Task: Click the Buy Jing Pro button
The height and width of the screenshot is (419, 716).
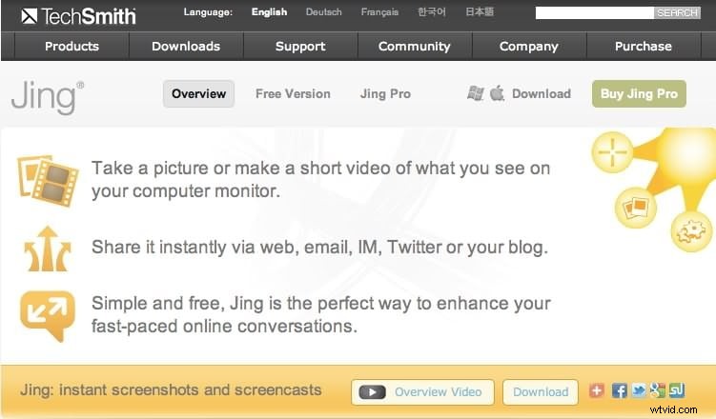Action: pos(639,94)
